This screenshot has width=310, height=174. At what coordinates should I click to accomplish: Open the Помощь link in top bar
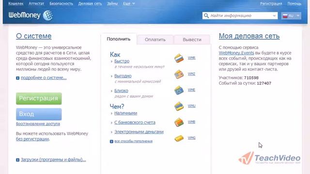coord(294,3)
